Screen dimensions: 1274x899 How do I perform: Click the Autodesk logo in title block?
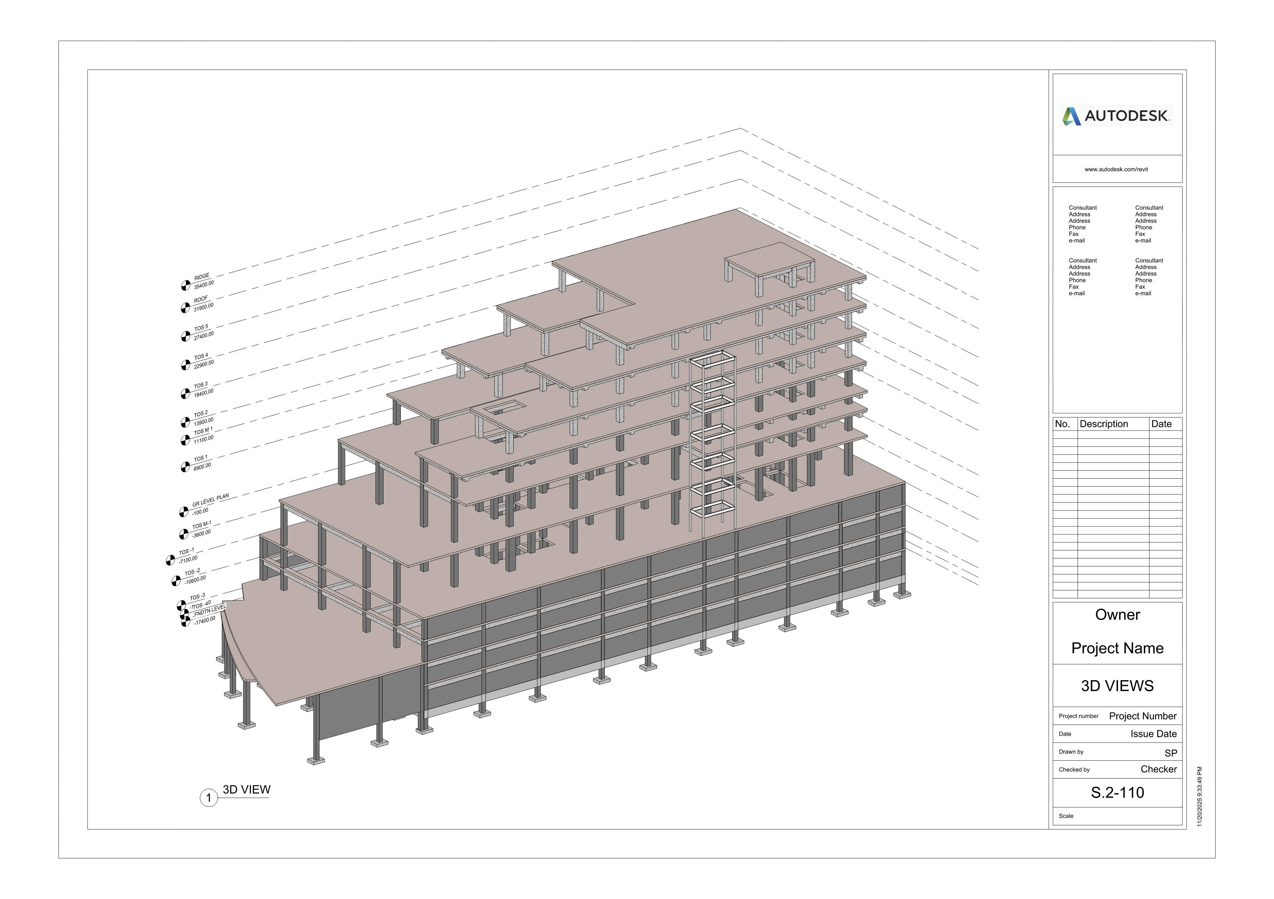click(x=1117, y=116)
